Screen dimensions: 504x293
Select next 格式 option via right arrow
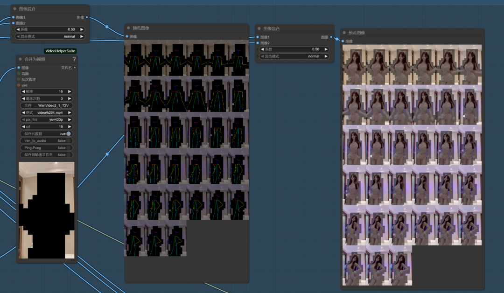(70, 112)
